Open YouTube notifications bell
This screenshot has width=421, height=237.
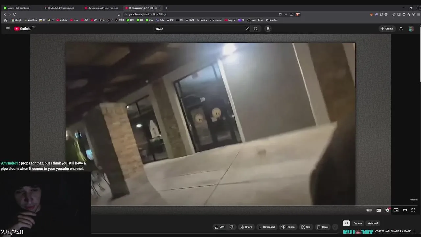pos(401,29)
